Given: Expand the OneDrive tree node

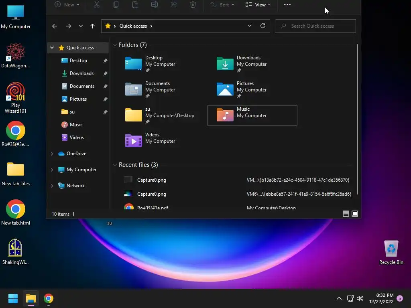Looking at the screenshot, I should (x=52, y=154).
